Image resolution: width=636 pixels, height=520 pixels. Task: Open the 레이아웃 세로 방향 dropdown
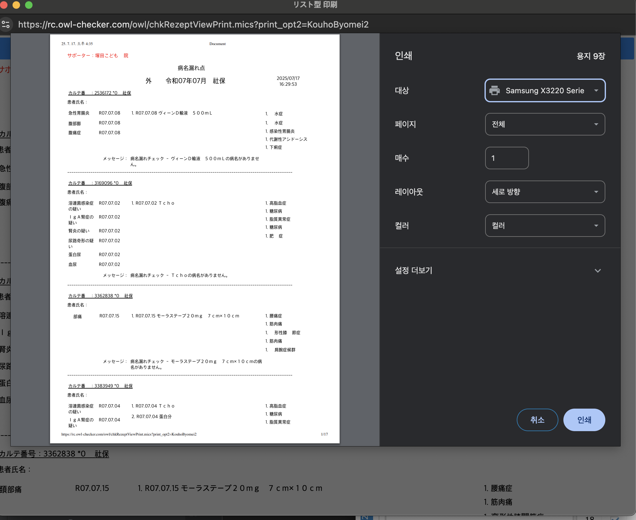(545, 192)
